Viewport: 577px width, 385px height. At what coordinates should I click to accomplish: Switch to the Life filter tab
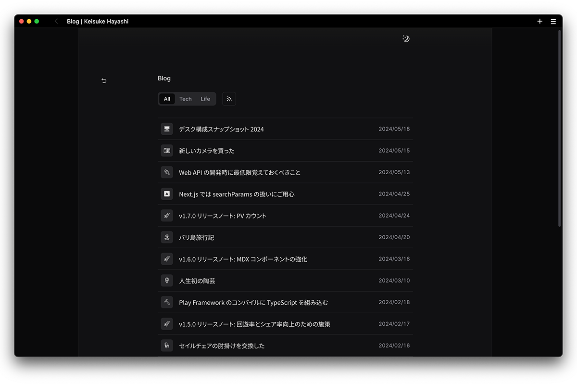(x=205, y=99)
